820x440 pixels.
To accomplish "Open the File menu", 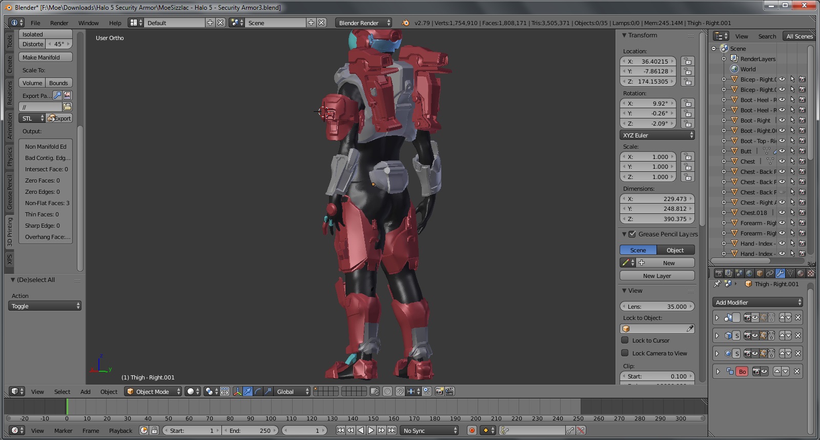I will click(35, 23).
